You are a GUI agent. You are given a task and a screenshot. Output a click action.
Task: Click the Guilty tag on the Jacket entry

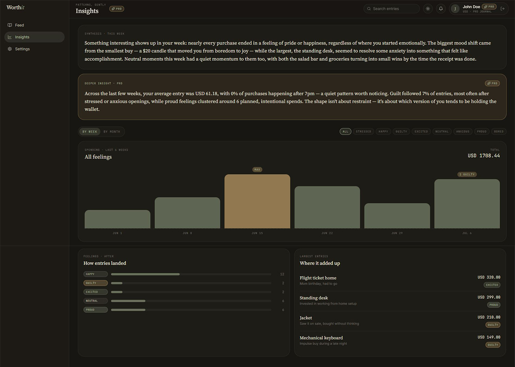pos(493,325)
